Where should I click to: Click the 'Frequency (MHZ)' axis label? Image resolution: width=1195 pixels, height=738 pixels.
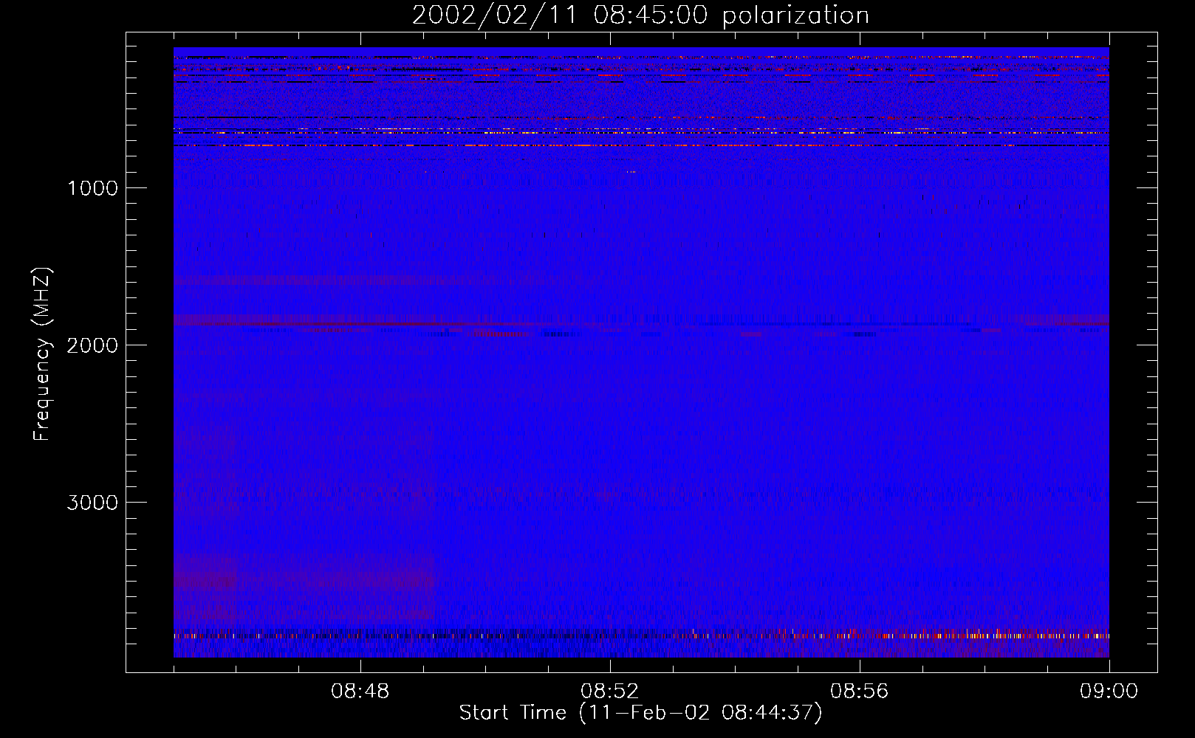click(x=43, y=354)
